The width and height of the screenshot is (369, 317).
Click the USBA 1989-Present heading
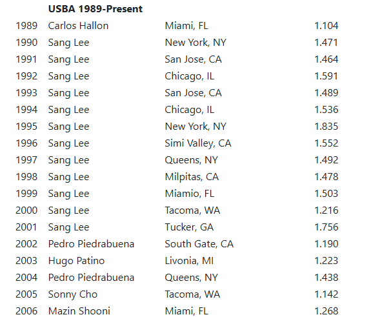[95, 9]
